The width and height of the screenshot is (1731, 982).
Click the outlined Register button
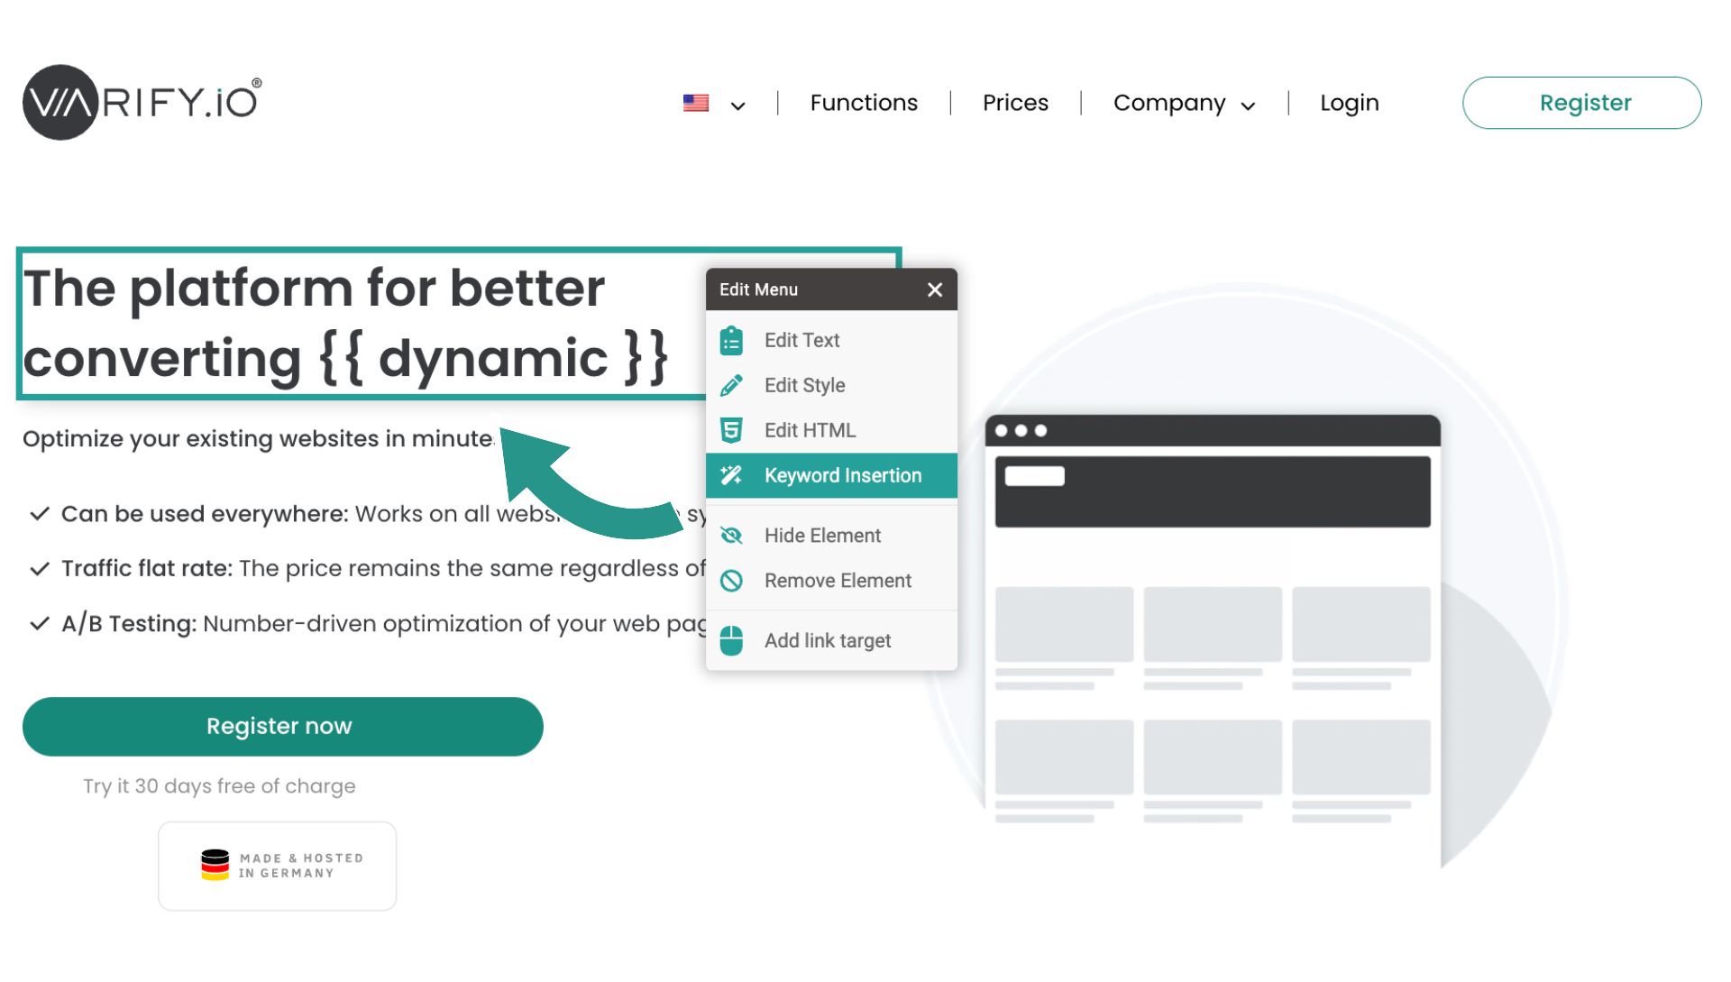tap(1582, 103)
